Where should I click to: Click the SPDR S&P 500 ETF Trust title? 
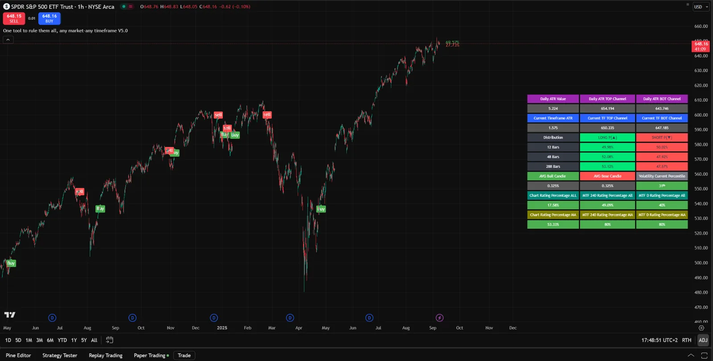click(x=43, y=7)
